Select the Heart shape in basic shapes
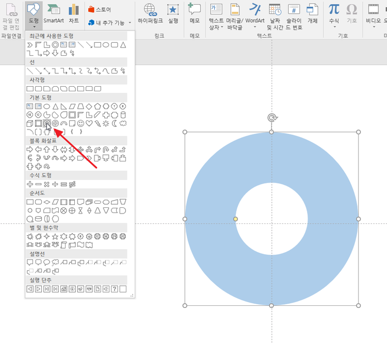 click(89, 123)
